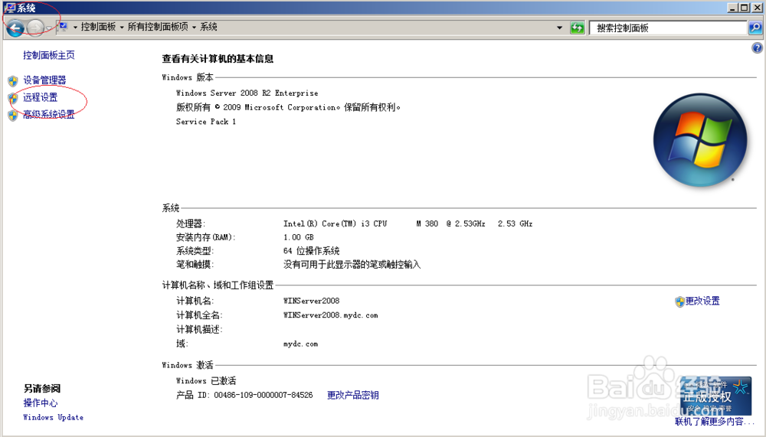
Task: Click 更改产品密钥 link
Action: tap(352, 395)
